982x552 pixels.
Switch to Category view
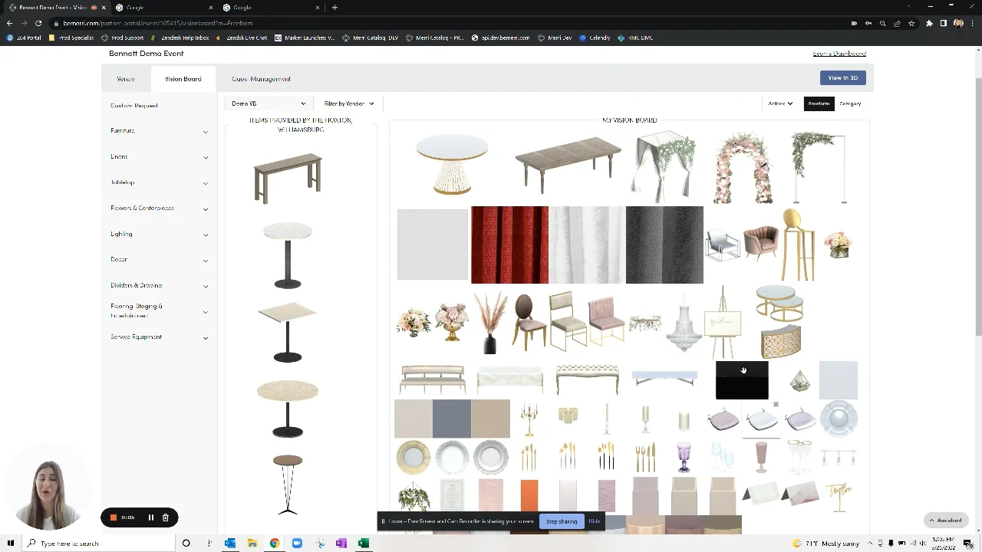pyautogui.click(x=850, y=103)
